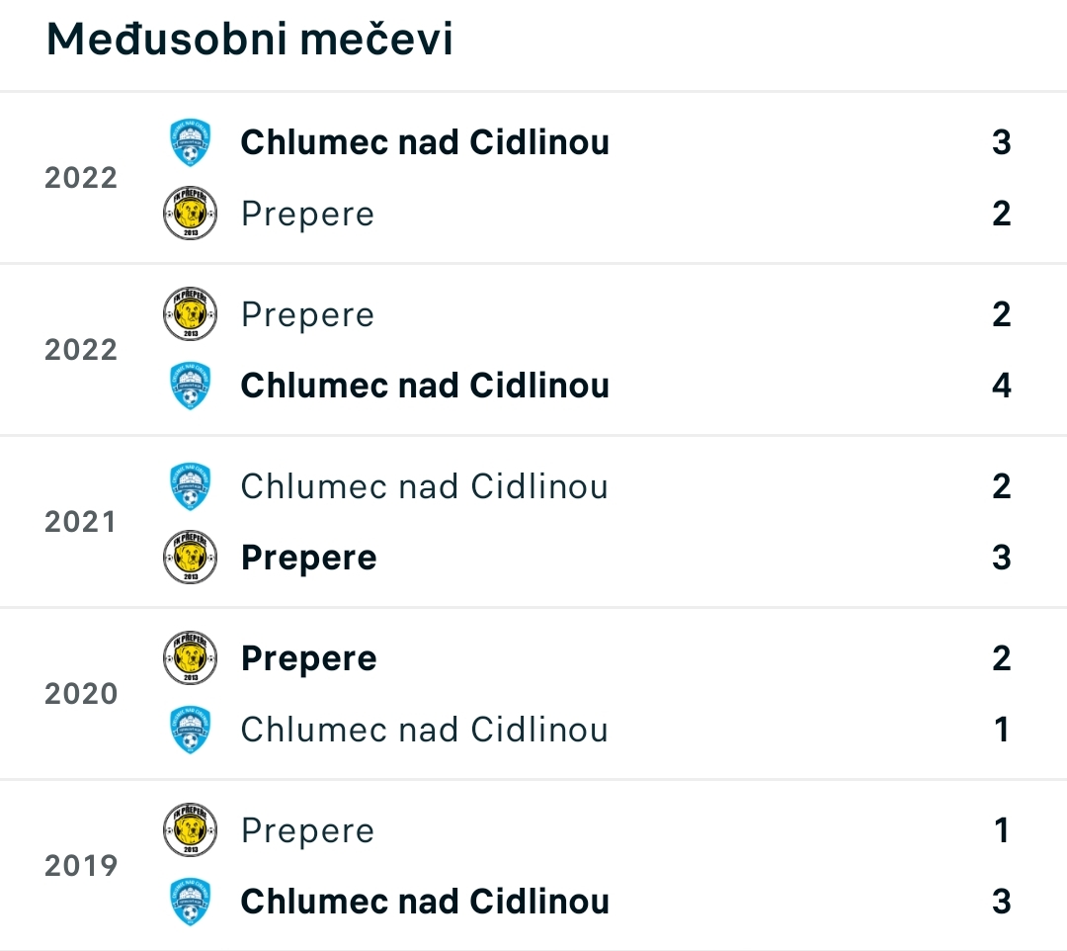Image resolution: width=1067 pixels, height=951 pixels.
Task: Click Prepere dog logo in first 2022 match
Action: click(x=190, y=214)
